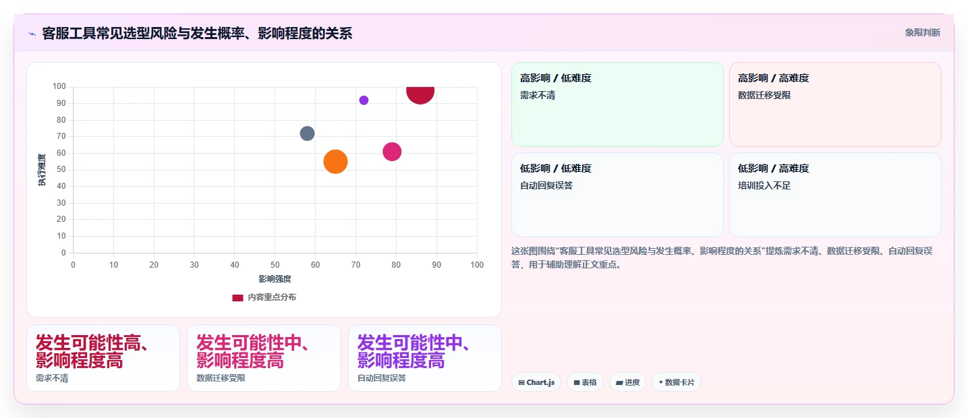Click 数据迁移受限 text in the pink quadrant card
The image size is (968, 418).
pyautogui.click(x=764, y=96)
